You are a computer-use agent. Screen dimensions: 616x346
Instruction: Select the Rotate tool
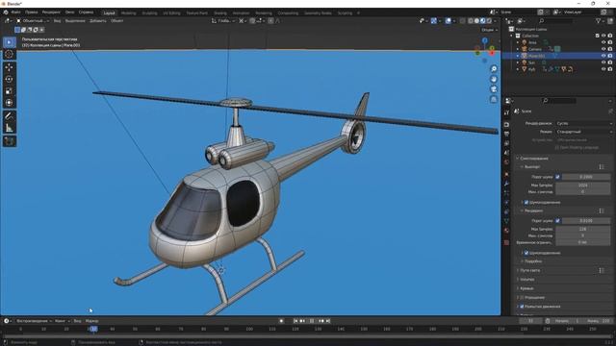(9, 79)
